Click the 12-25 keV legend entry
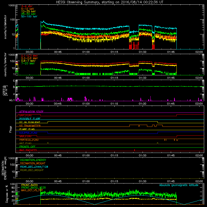This screenshot has height=207, width=207. 28,11
